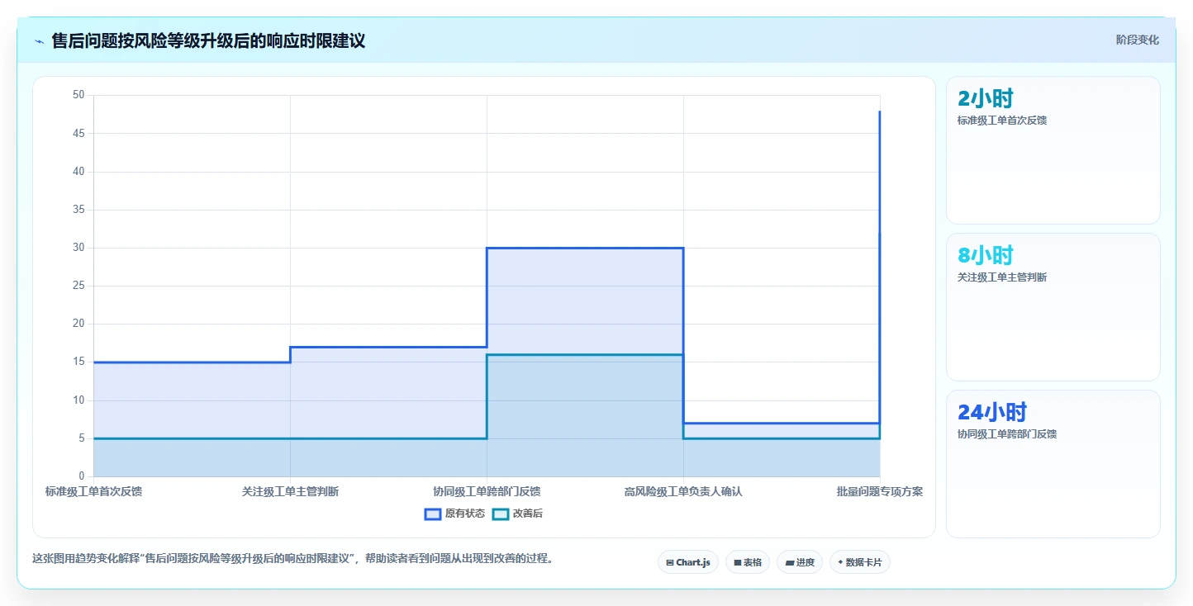The width and height of the screenshot is (1193, 606).
Task: Click the 标准级工单首次反馈 axis label
Action: point(93,491)
